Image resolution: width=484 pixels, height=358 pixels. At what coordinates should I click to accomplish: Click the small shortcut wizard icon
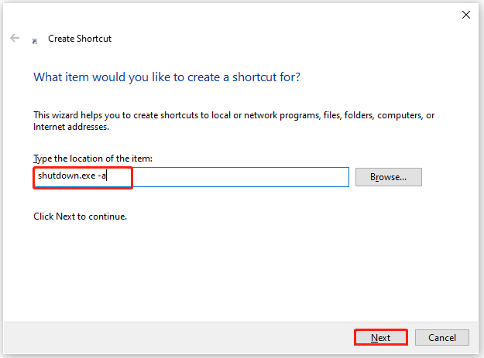pos(35,41)
